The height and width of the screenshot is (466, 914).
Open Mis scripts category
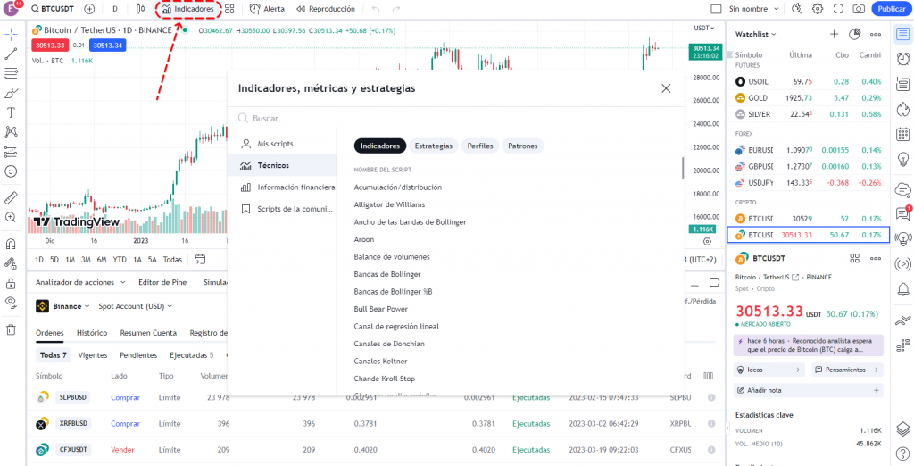[x=282, y=144]
